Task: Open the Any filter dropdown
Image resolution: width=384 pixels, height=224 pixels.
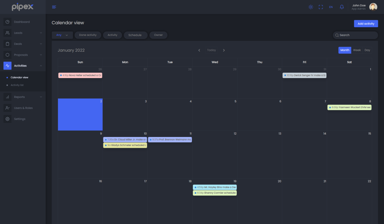Action: pos(62,35)
